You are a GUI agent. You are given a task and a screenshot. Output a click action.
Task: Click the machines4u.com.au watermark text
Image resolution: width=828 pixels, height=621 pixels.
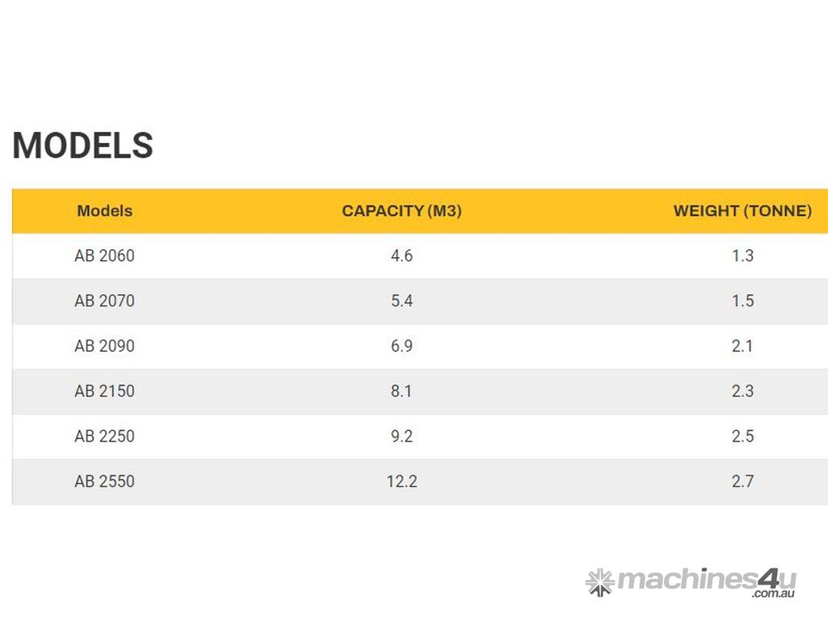706,581
